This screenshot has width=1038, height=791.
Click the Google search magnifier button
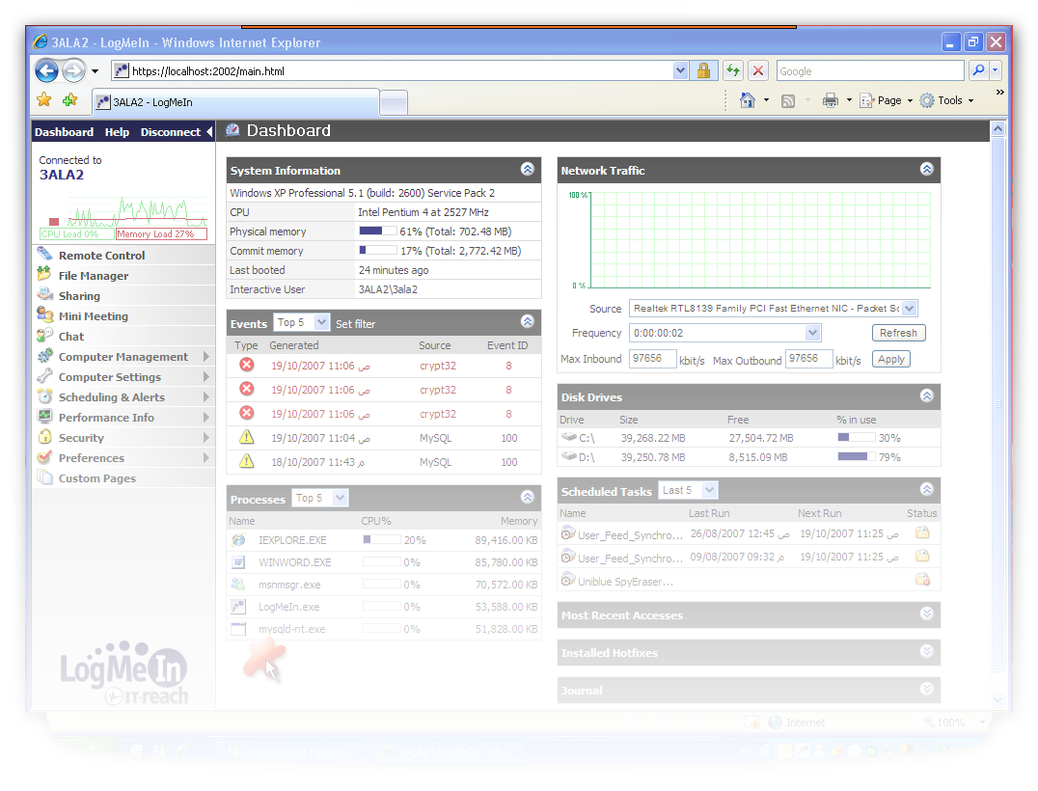(978, 70)
